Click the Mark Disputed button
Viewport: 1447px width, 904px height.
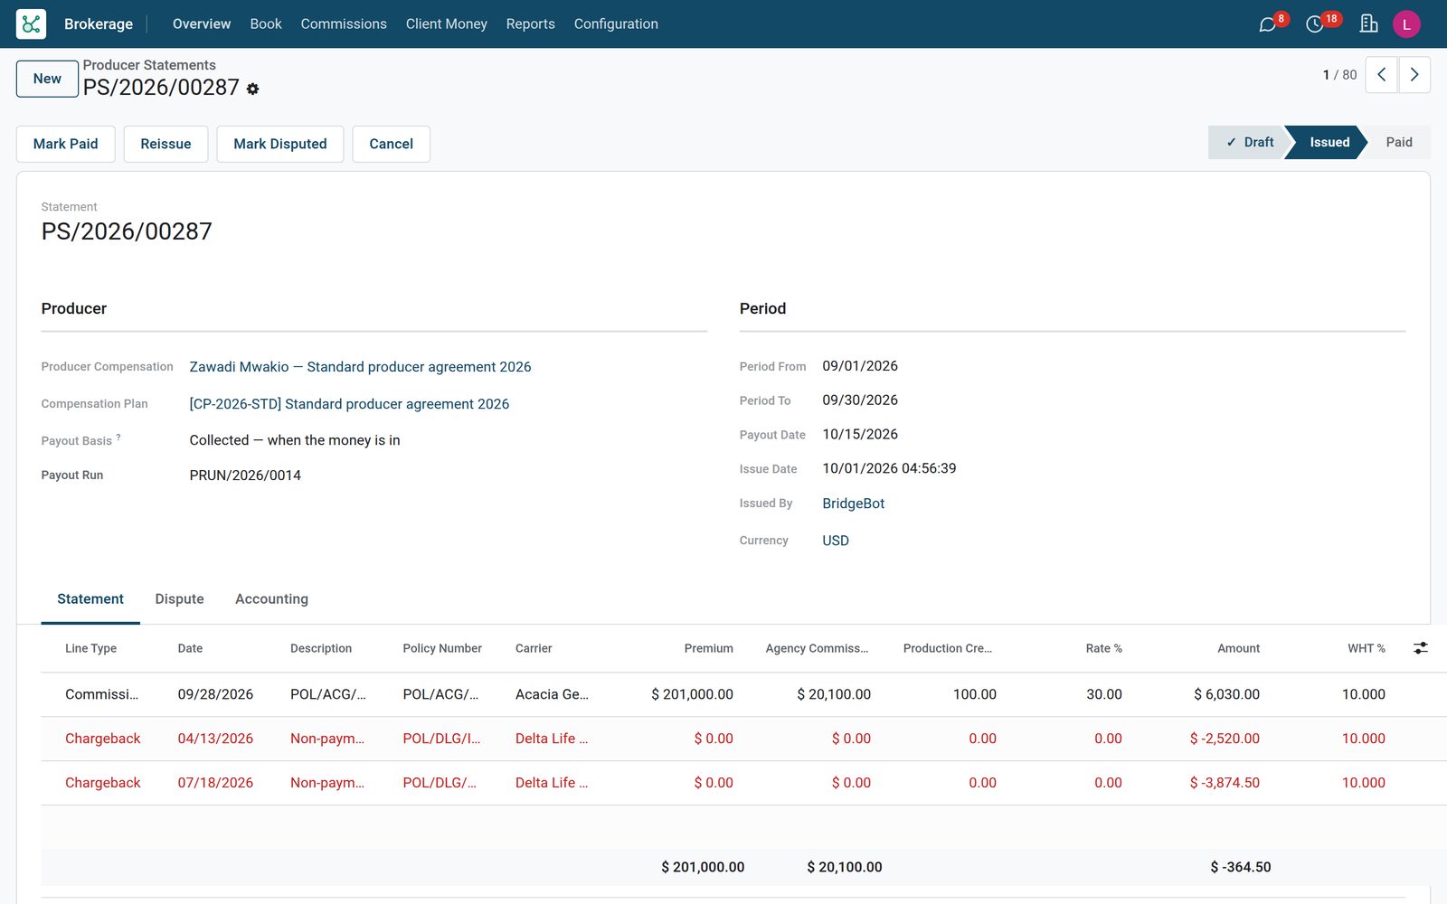click(280, 144)
